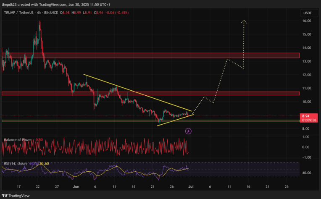Click the 22 date label on time axis

pos(38,187)
